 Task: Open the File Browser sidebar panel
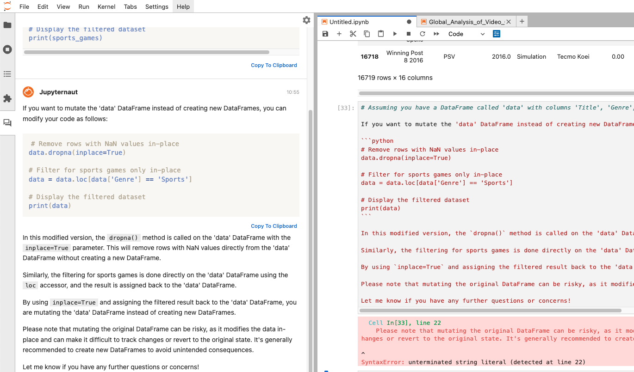point(7,25)
